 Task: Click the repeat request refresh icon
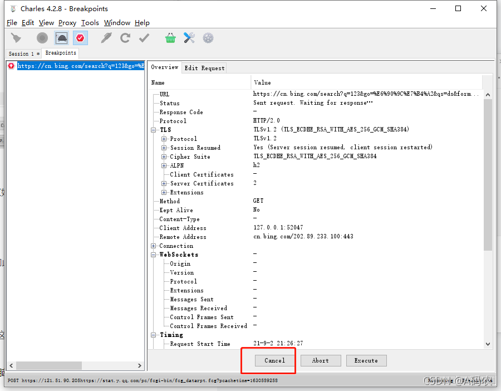coord(125,38)
